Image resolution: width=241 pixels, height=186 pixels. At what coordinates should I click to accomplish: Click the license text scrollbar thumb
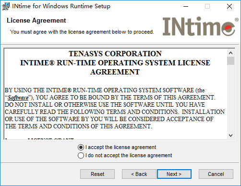click(x=230, y=61)
